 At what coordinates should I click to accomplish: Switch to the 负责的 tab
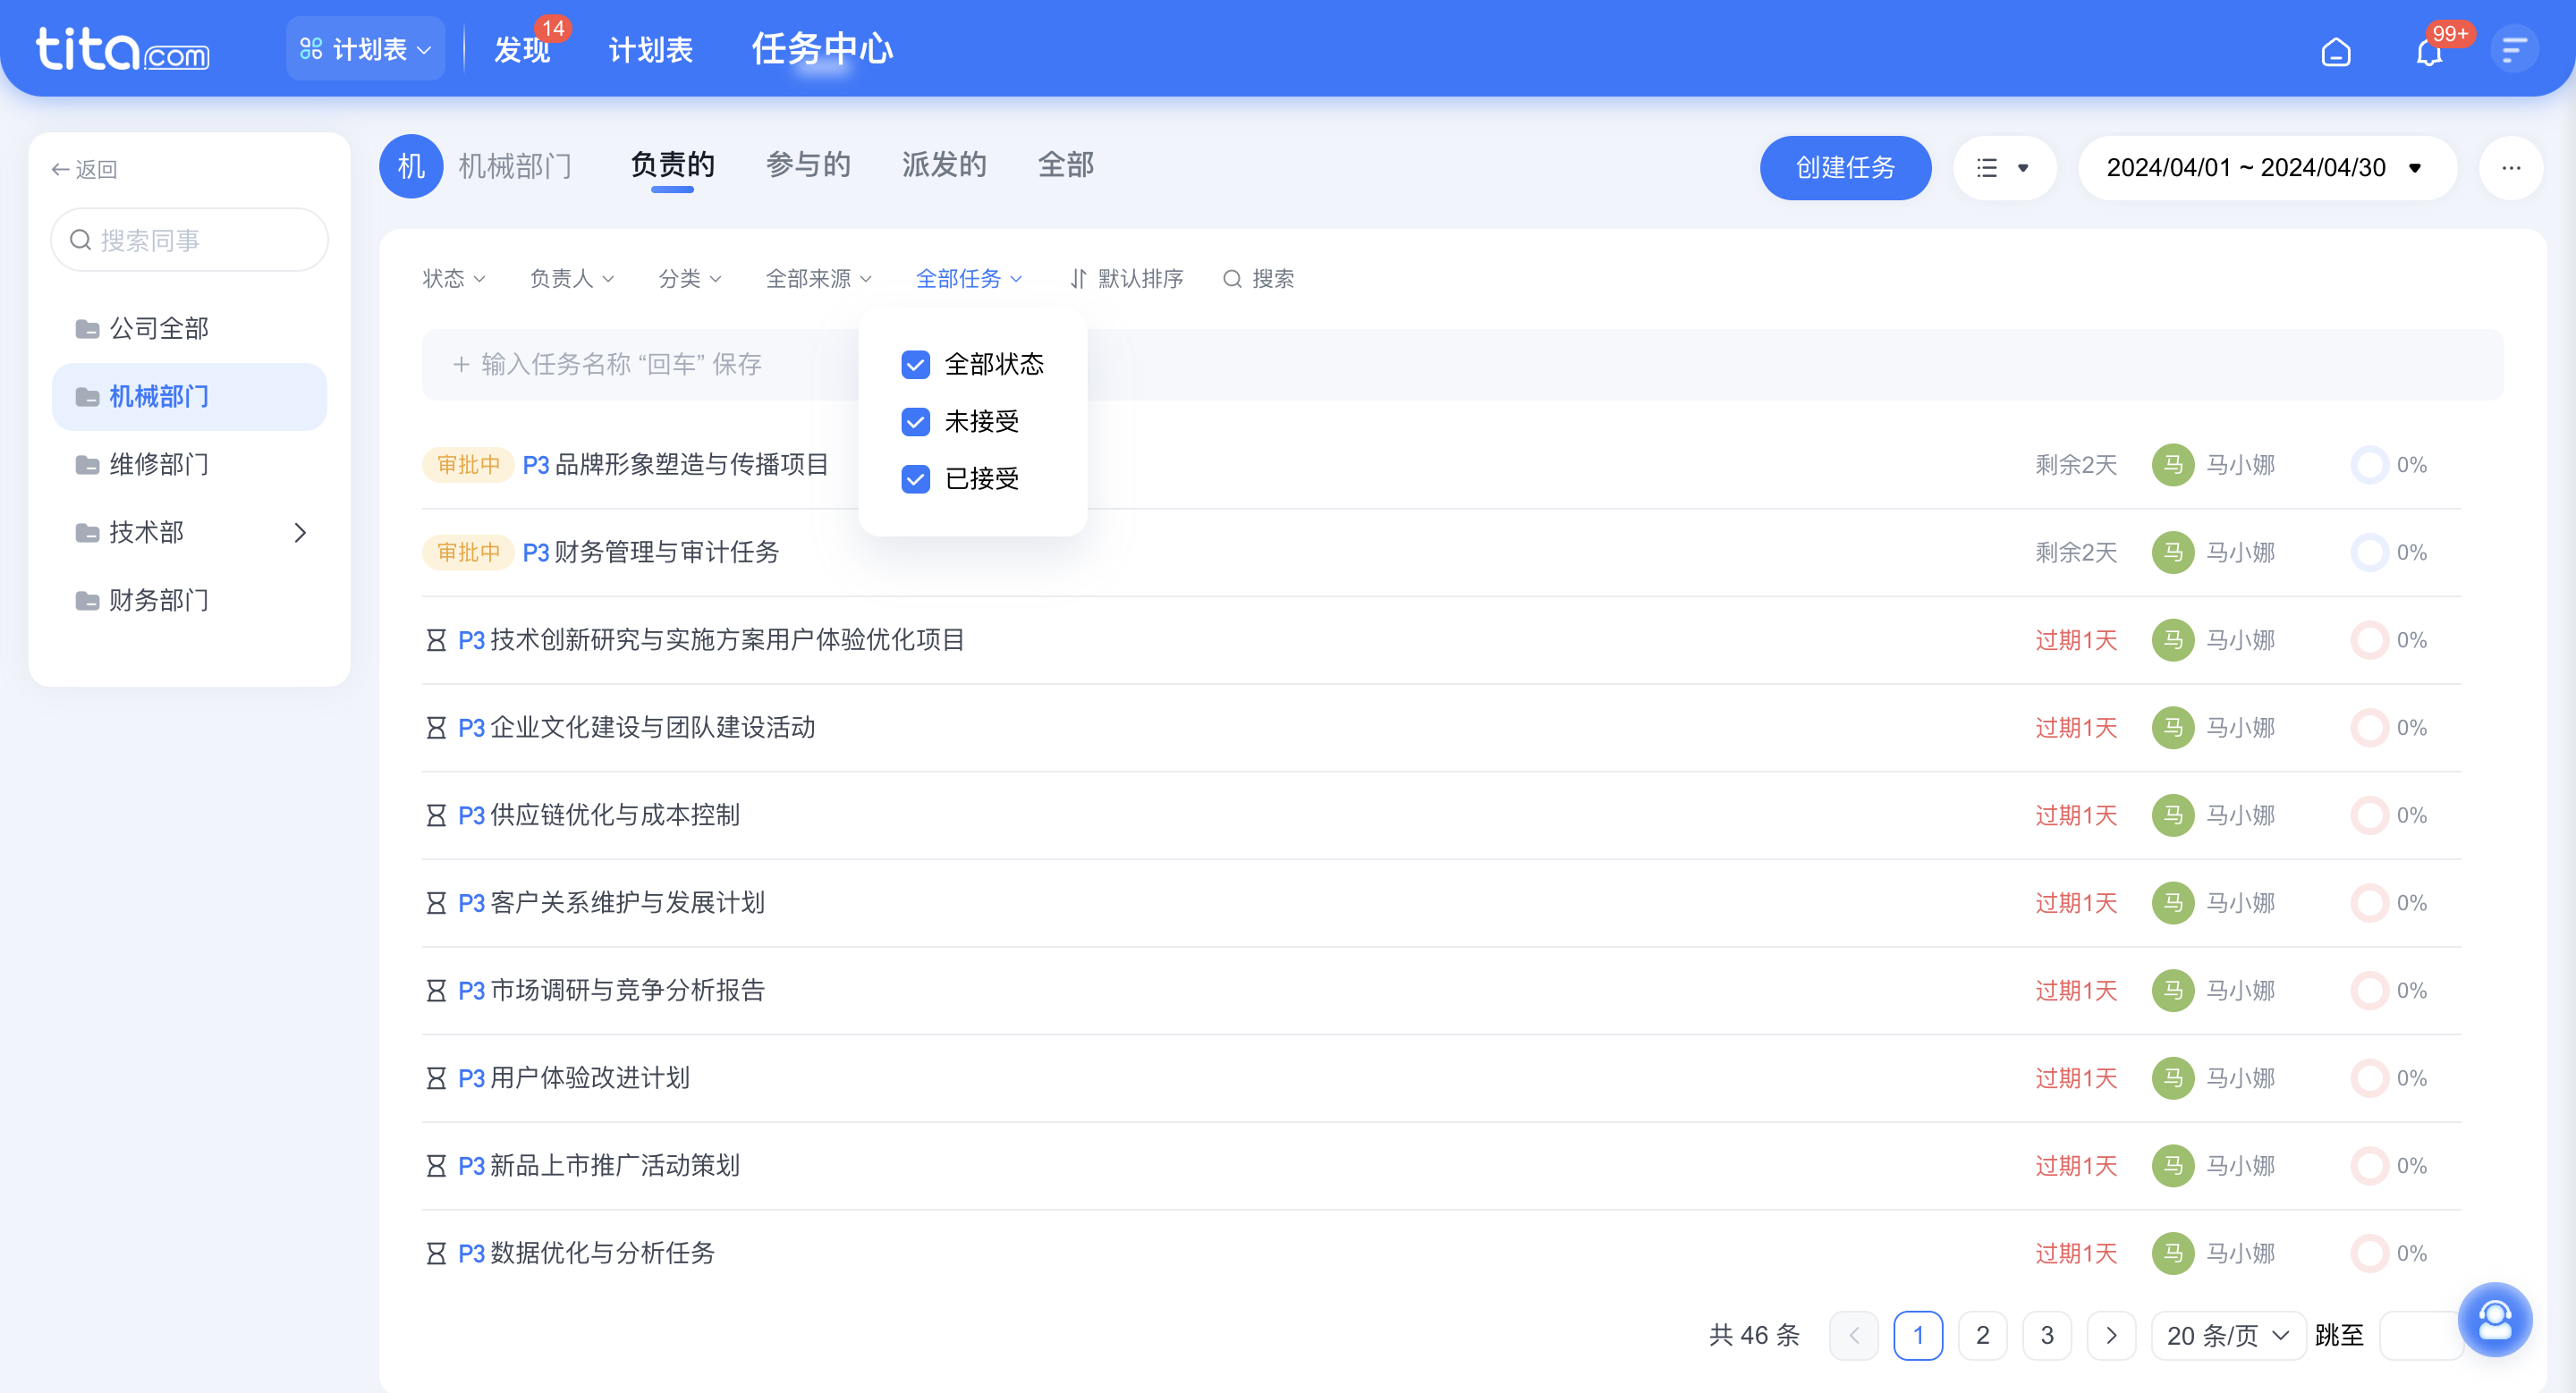click(672, 165)
